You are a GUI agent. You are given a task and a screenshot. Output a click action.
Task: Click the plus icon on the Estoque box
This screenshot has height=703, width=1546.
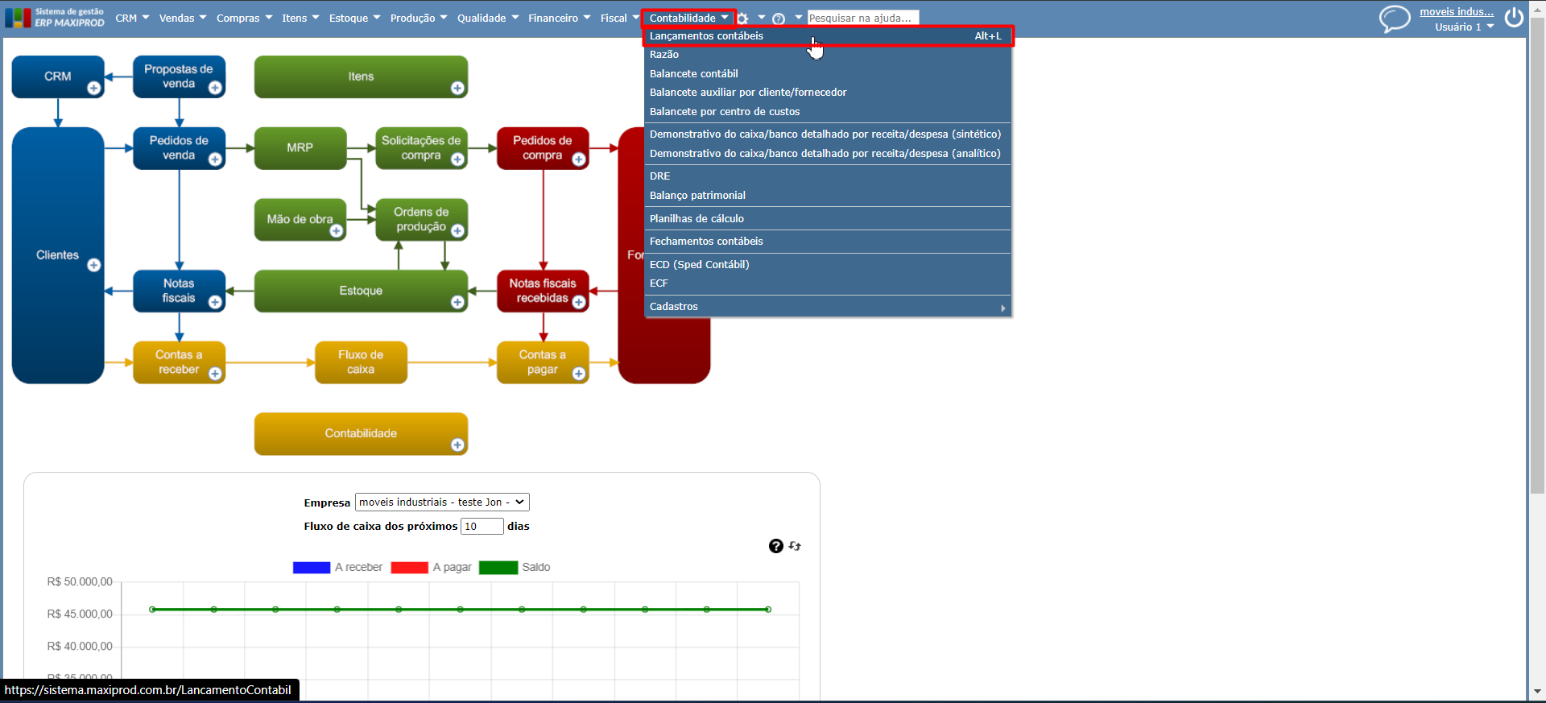[x=457, y=302]
